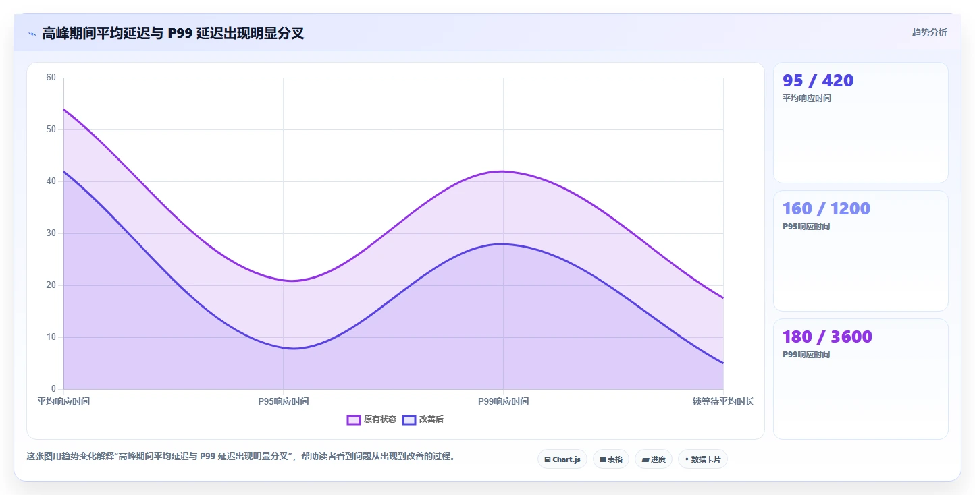
Task: Click the y-axis value 10
Action: (51, 337)
